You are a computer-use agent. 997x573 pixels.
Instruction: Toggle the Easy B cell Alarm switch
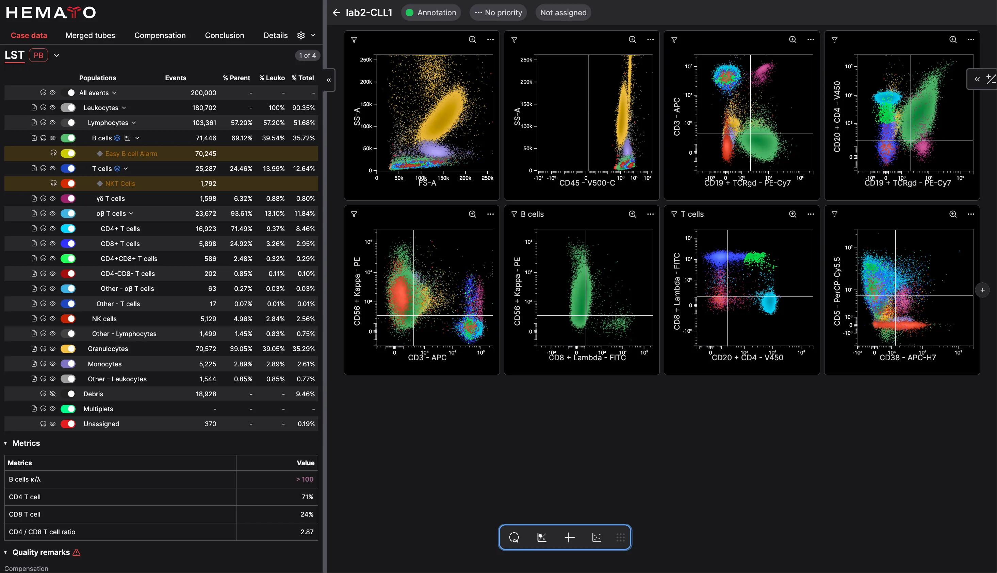pyautogui.click(x=68, y=154)
